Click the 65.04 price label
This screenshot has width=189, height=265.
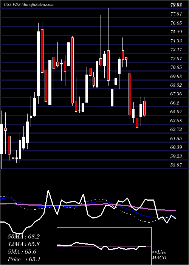click(176, 112)
